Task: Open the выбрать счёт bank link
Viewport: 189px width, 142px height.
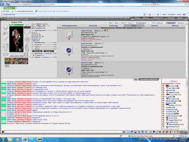Action: tap(41, 28)
